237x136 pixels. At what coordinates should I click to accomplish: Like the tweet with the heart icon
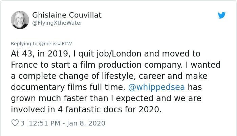pyautogui.click(x=15, y=123)
